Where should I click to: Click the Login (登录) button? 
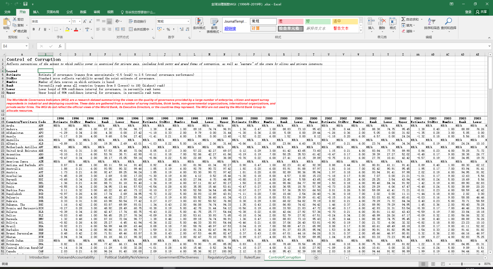coord(468,12)
